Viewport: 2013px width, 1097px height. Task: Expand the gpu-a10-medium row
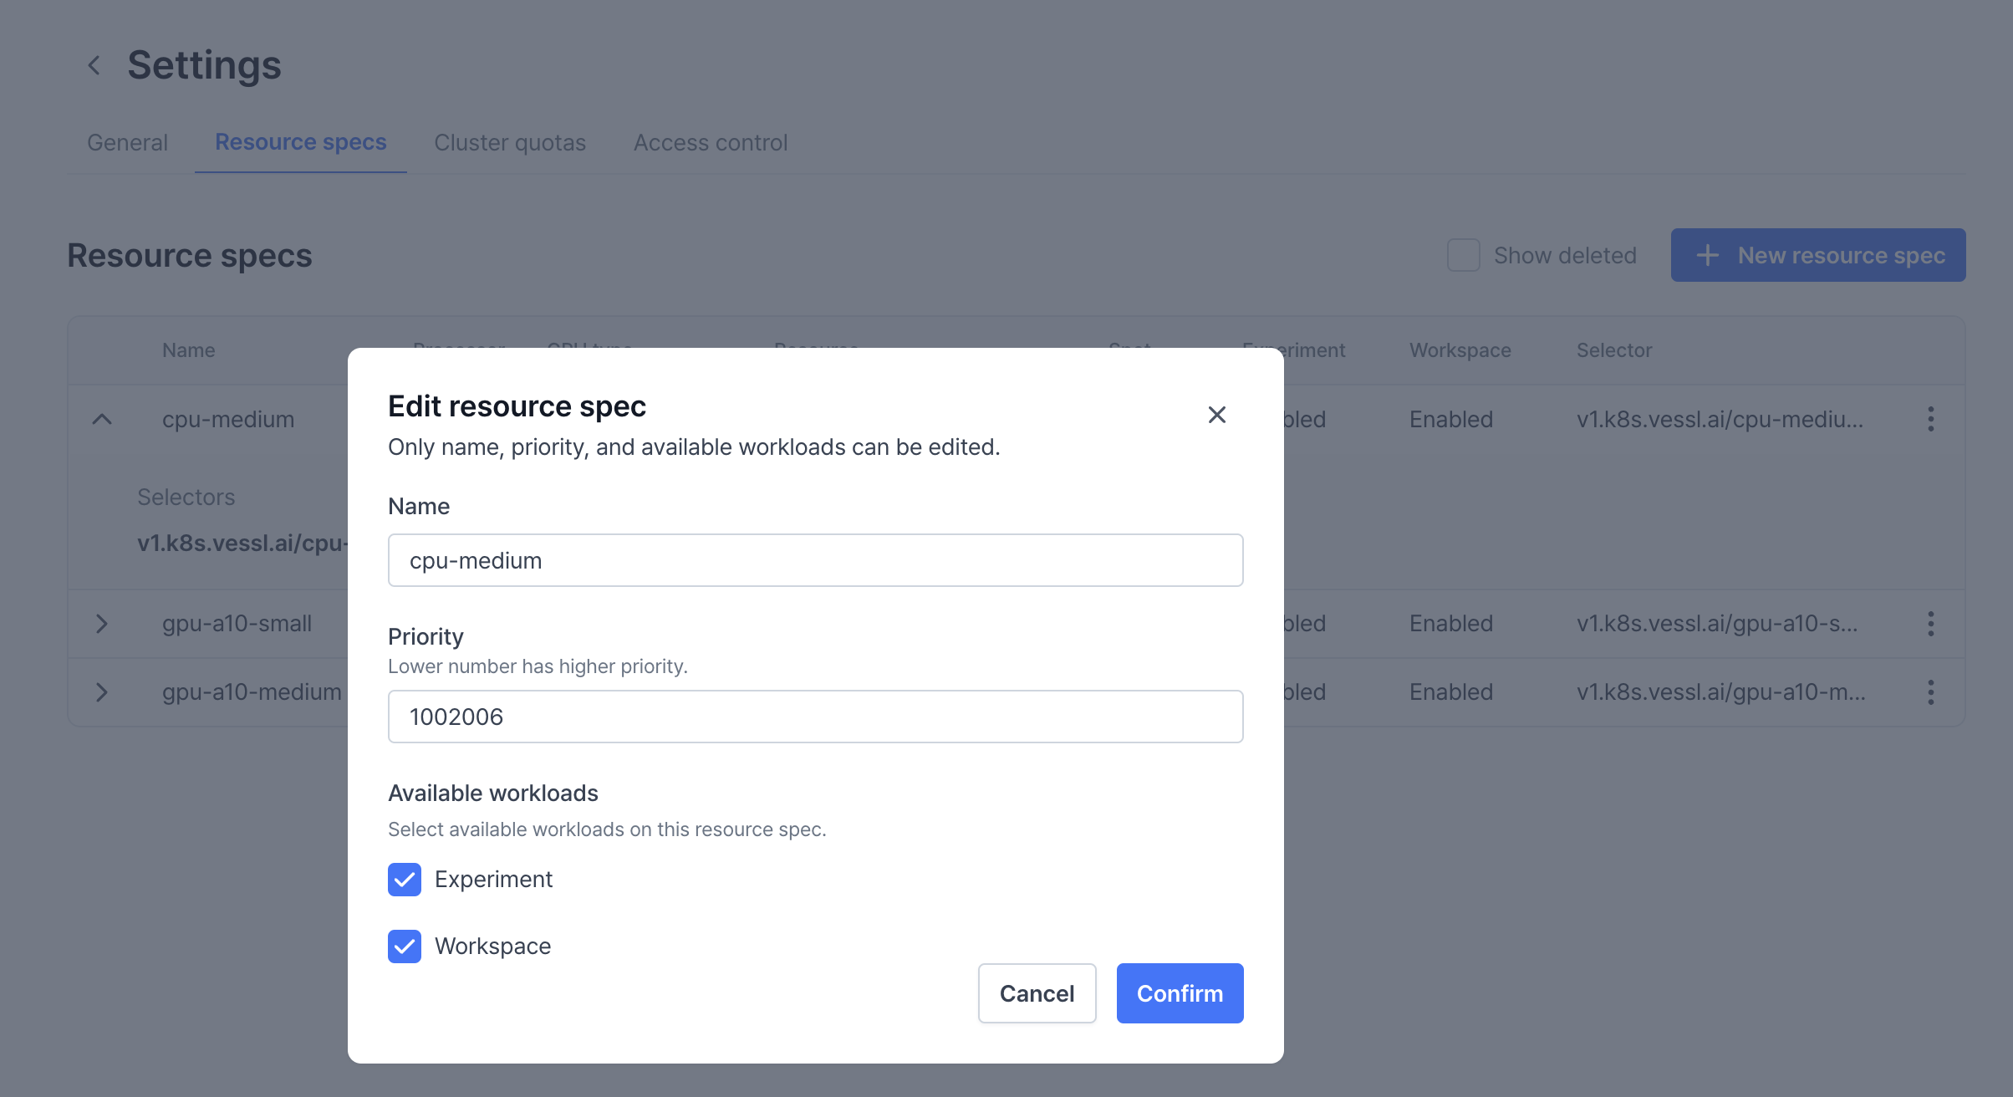[x=102, y=692]
